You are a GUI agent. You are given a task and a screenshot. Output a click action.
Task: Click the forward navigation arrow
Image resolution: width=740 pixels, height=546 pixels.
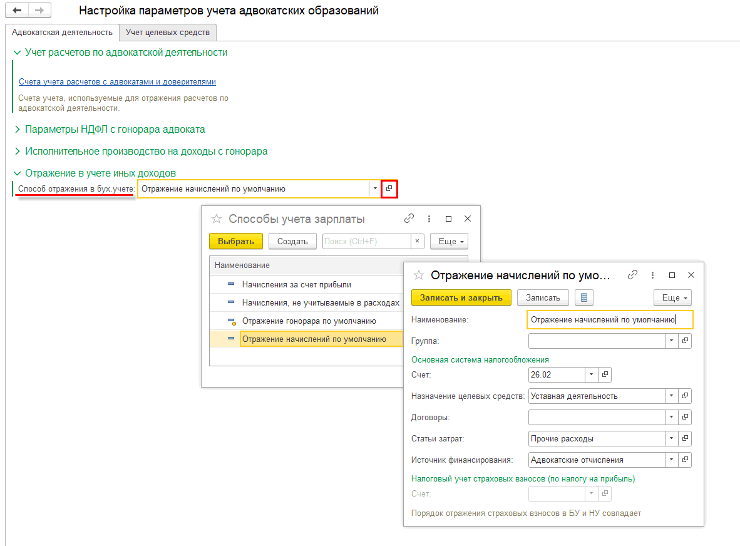coord(39,11)
